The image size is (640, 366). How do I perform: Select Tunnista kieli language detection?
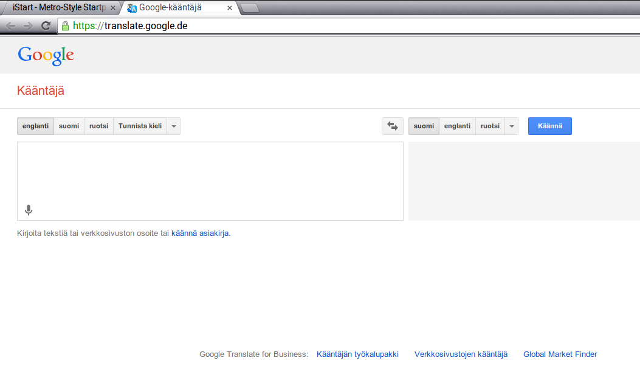pyautogui.click(x=140, y=126)
